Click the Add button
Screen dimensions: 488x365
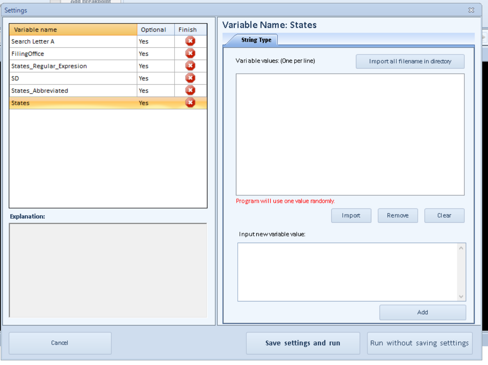(x=422, y=312)
